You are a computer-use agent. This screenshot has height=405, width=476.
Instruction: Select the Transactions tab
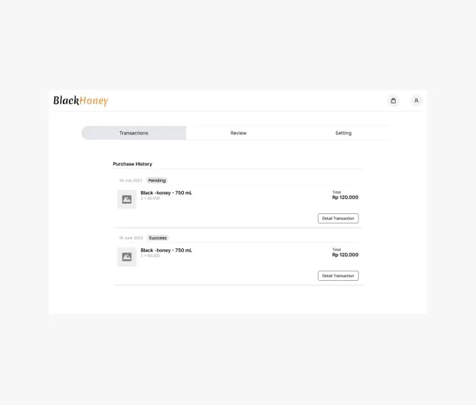[134, 133]
